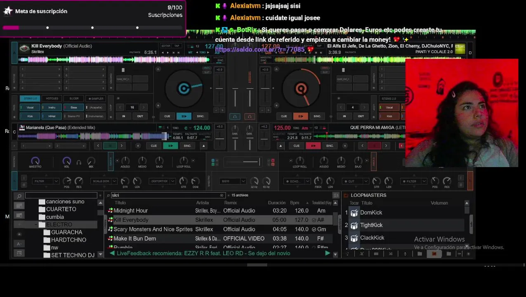Click deck C loop-double arrow

pyautogui.click(x=121, y=146)
